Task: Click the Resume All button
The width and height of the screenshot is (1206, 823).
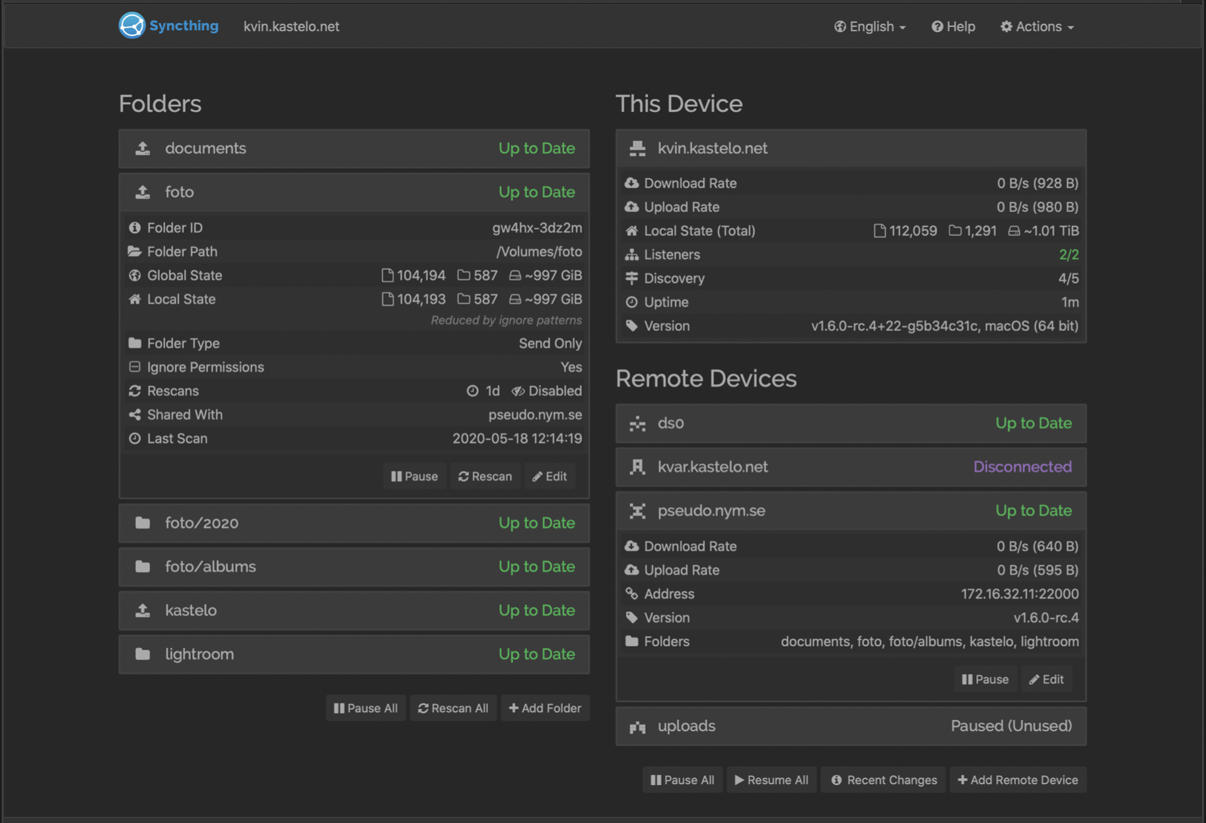Action: [771, 780]
